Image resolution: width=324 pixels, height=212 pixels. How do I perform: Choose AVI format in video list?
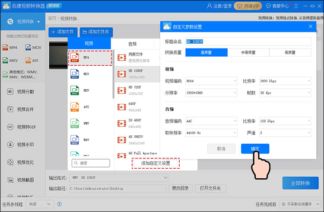pos(90,107)
